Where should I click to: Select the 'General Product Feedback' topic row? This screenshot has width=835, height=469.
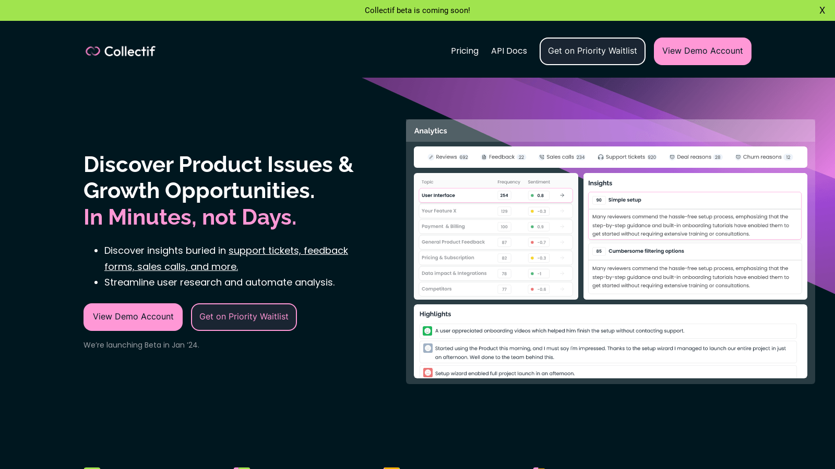496,242
